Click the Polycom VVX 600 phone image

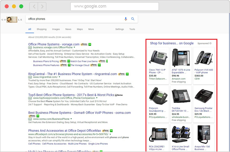pos(204,58)
